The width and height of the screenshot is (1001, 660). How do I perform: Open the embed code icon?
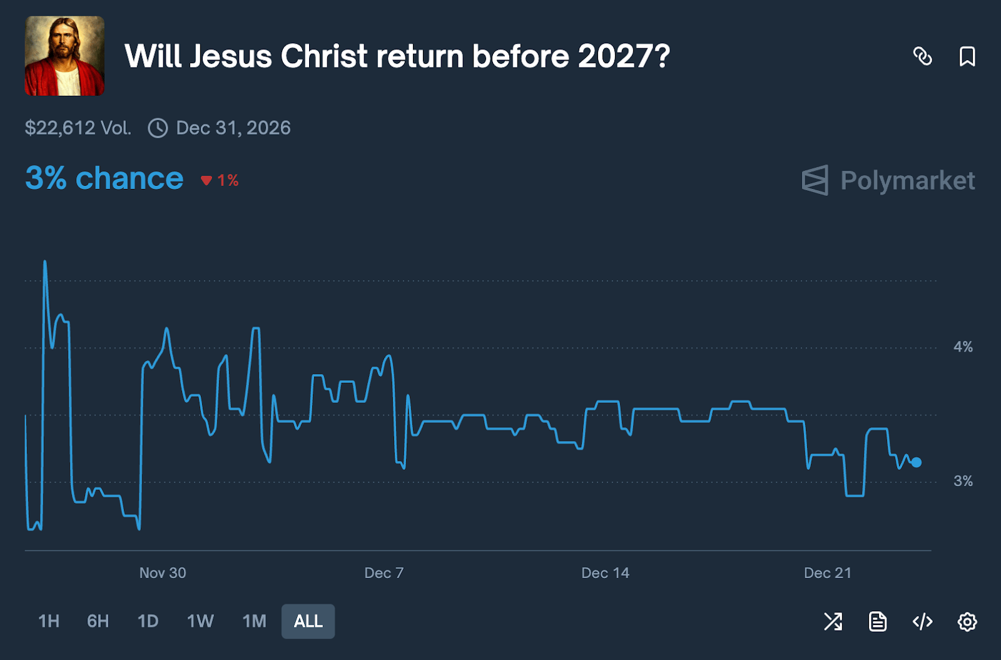point(922,621)
